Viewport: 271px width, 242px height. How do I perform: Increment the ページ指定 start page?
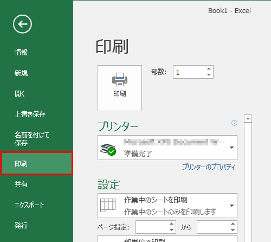171,224
